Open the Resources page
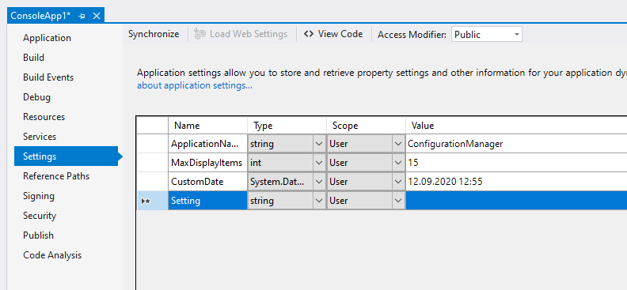The image size is (627, 290). [x=44, y=117]
